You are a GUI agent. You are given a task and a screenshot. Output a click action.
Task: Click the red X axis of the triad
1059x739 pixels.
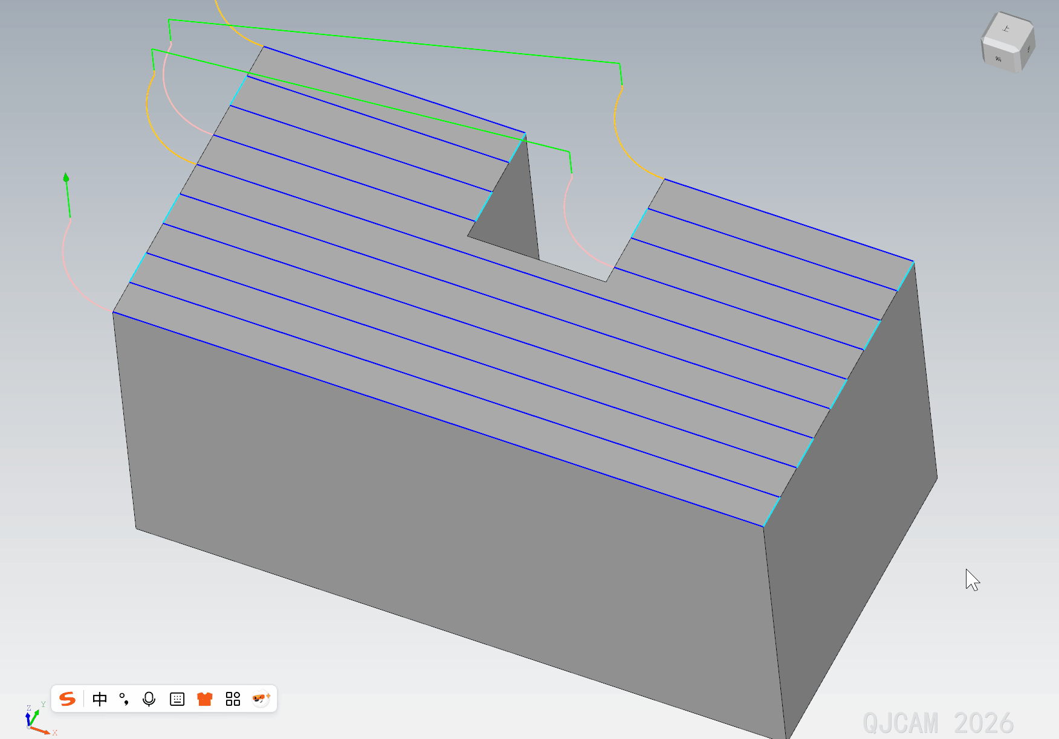click(42, 731)
